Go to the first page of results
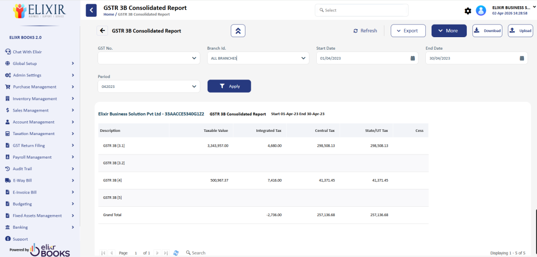Viewport: 537px width, 257px height. pos(103,253)
